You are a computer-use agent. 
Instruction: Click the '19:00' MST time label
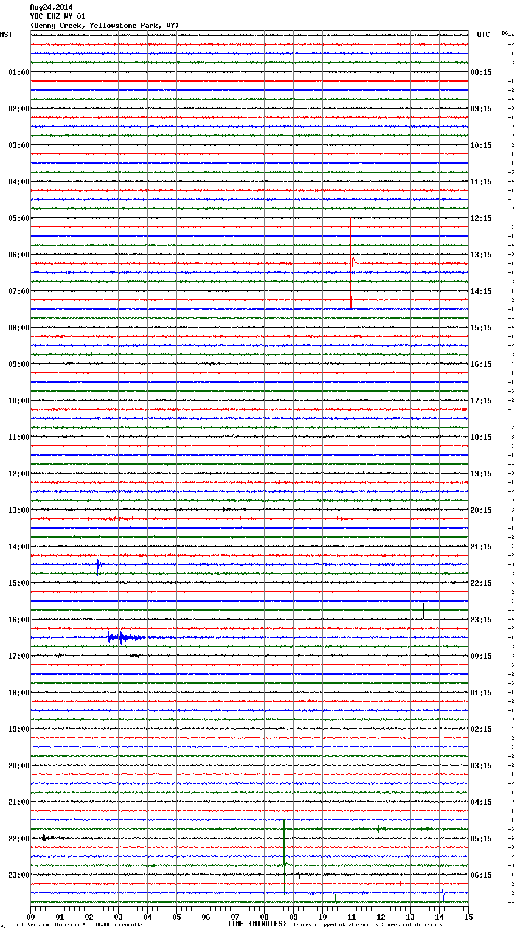pos(18,729)
